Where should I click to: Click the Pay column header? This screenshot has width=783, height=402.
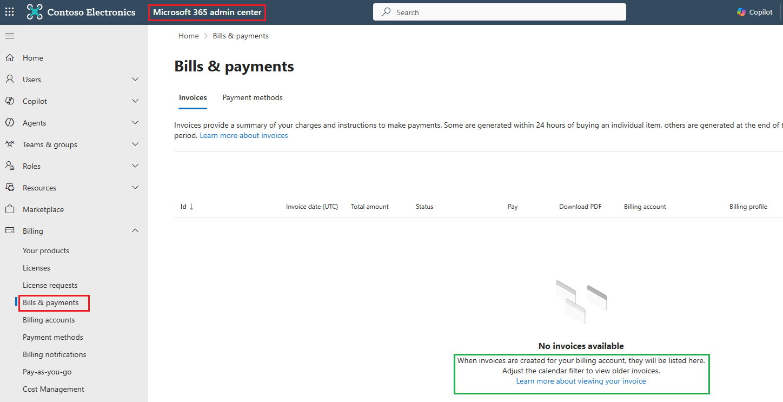[513, 207]
